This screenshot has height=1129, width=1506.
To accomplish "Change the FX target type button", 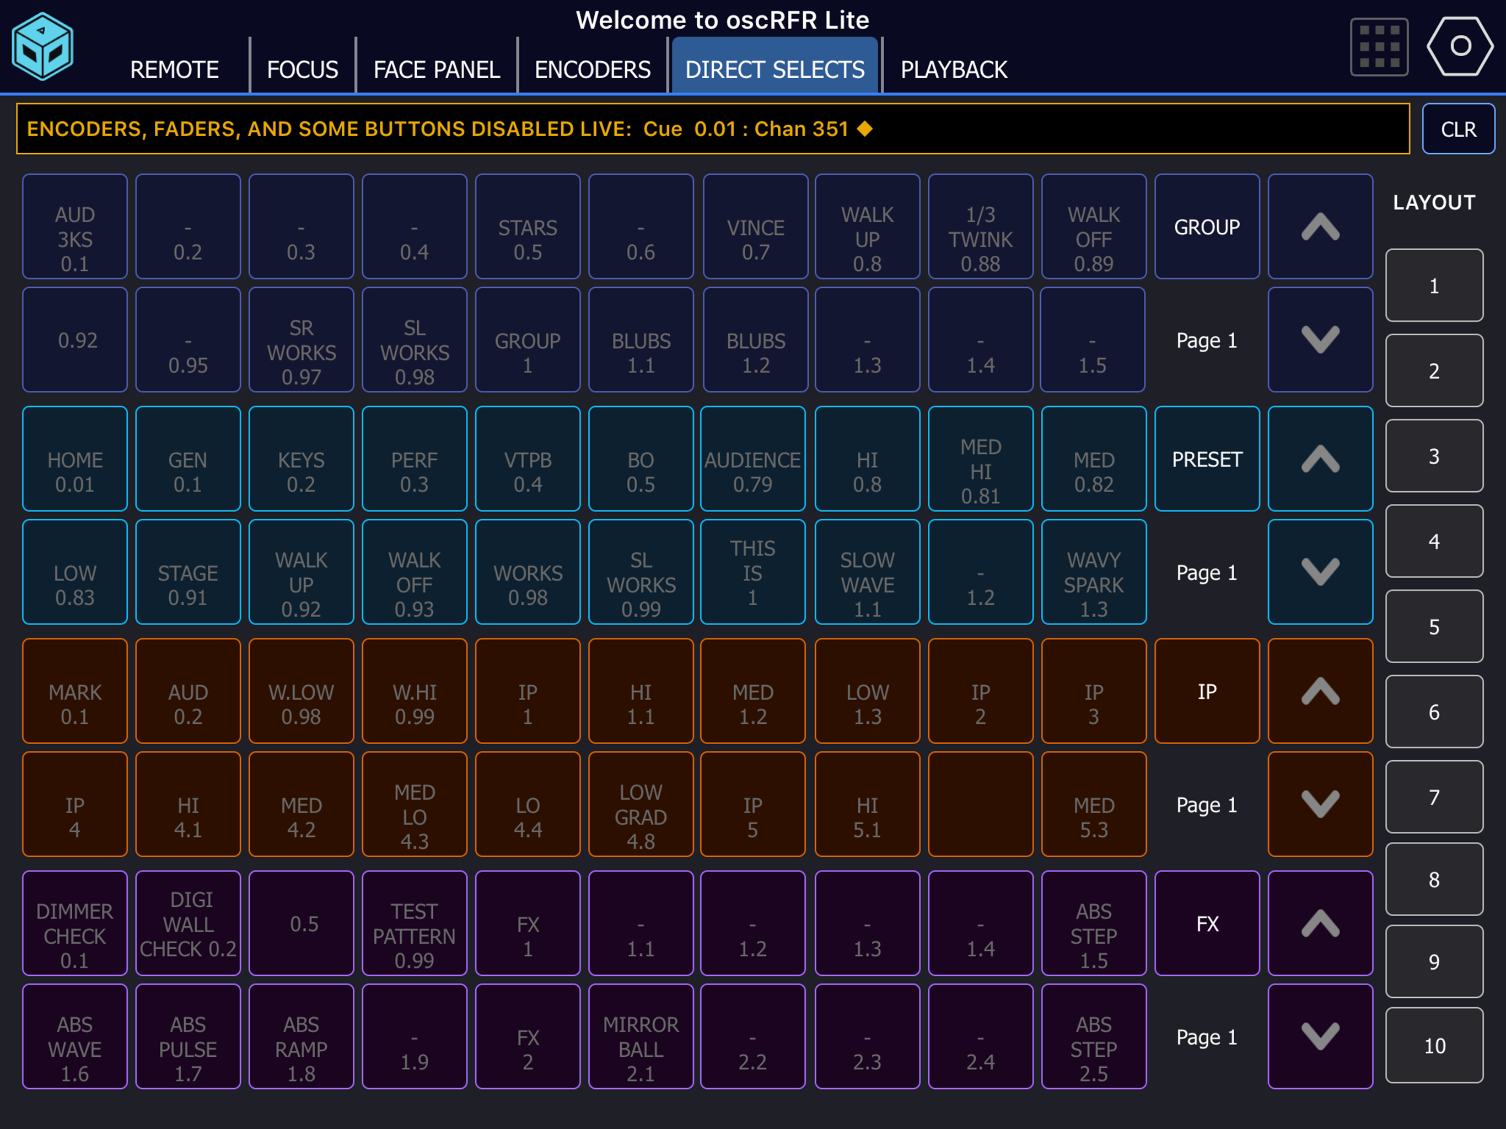I will click(x=1207, y=923).
